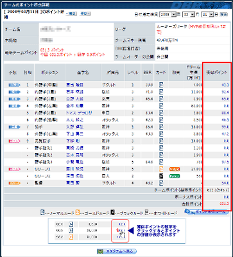The image size is (233, 257).
Task: Click the card icon in the 野手控え1 row
Action: click(161, 148)
